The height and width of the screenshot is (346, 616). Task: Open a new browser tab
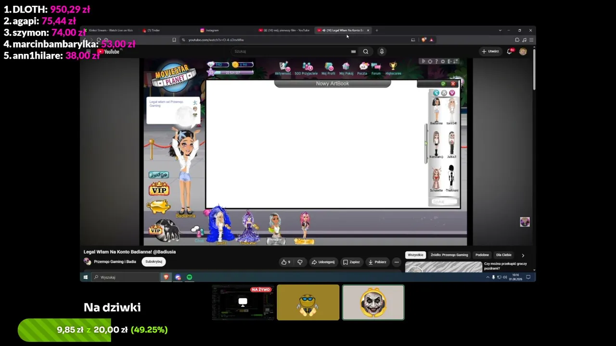(377, 30)
